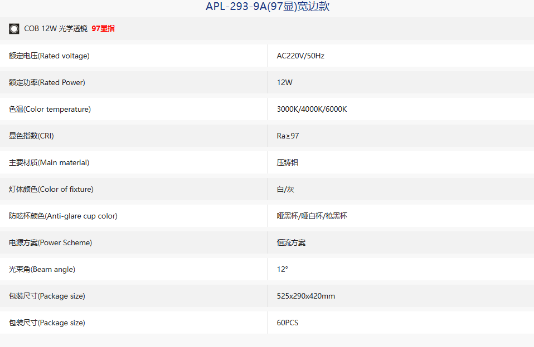
Task: Click the 3000K/4000K/6000K value
Action: [312, 109]
